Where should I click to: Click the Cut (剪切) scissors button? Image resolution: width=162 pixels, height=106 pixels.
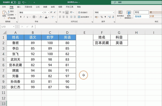[11, 11]
